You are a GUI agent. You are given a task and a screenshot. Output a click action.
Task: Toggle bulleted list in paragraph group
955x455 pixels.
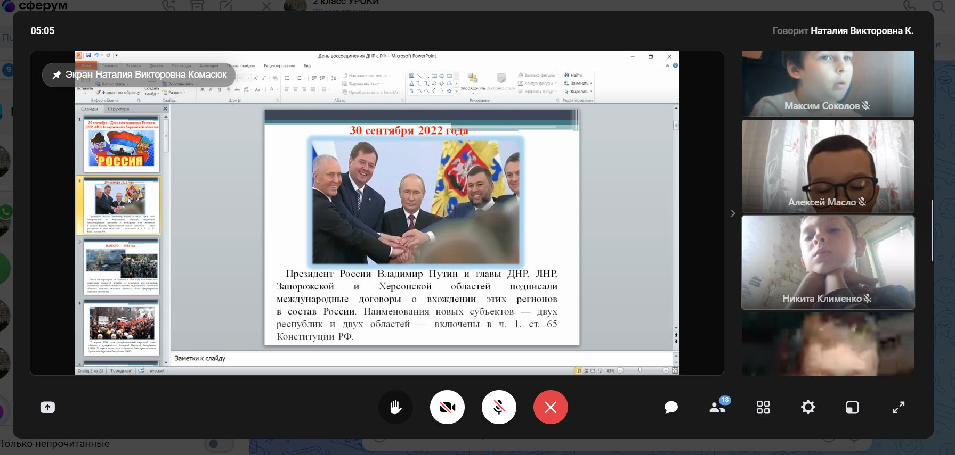pyautogui.click(x=288, y=78)
